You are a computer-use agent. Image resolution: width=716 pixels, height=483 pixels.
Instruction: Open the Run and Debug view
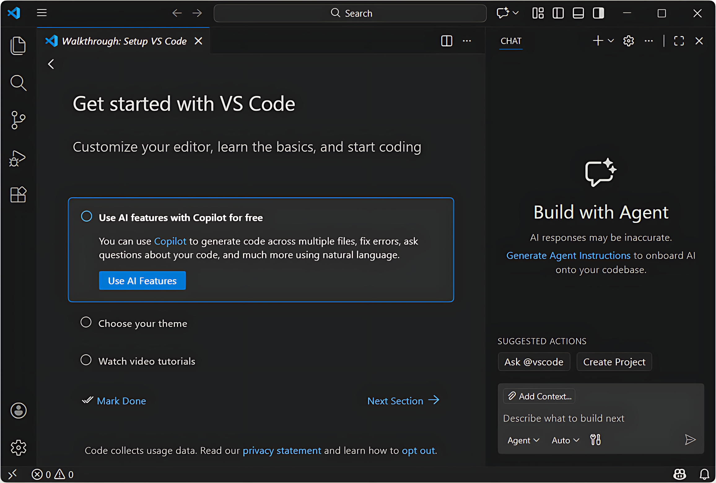[x=18, y=159]
